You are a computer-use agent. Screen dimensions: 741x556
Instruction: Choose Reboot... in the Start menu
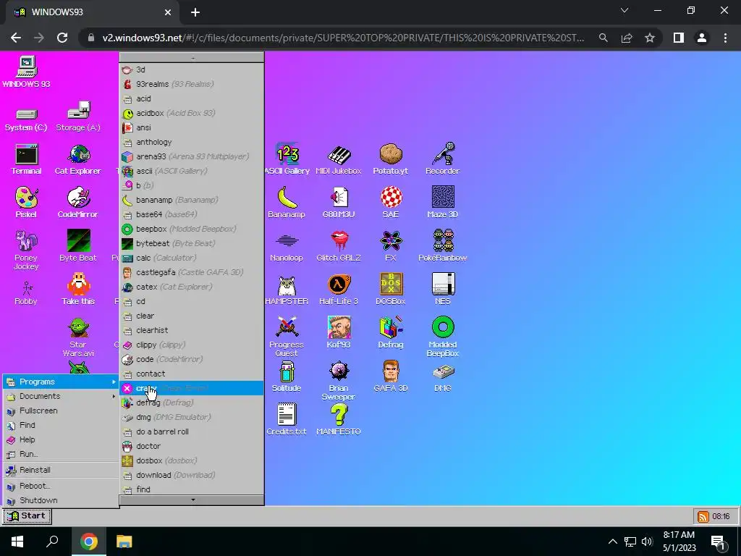coord(61,486)
